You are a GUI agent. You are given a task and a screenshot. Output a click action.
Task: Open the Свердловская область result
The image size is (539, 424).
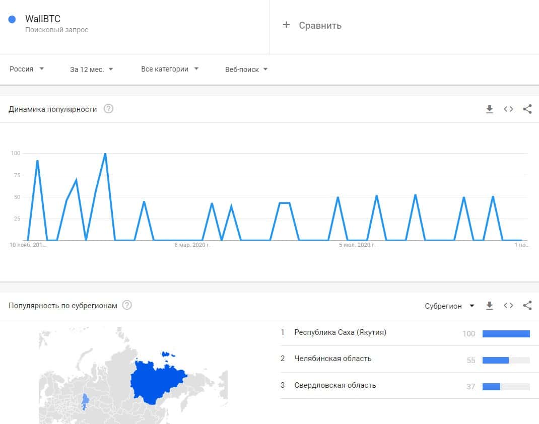[x=335, y=385]
